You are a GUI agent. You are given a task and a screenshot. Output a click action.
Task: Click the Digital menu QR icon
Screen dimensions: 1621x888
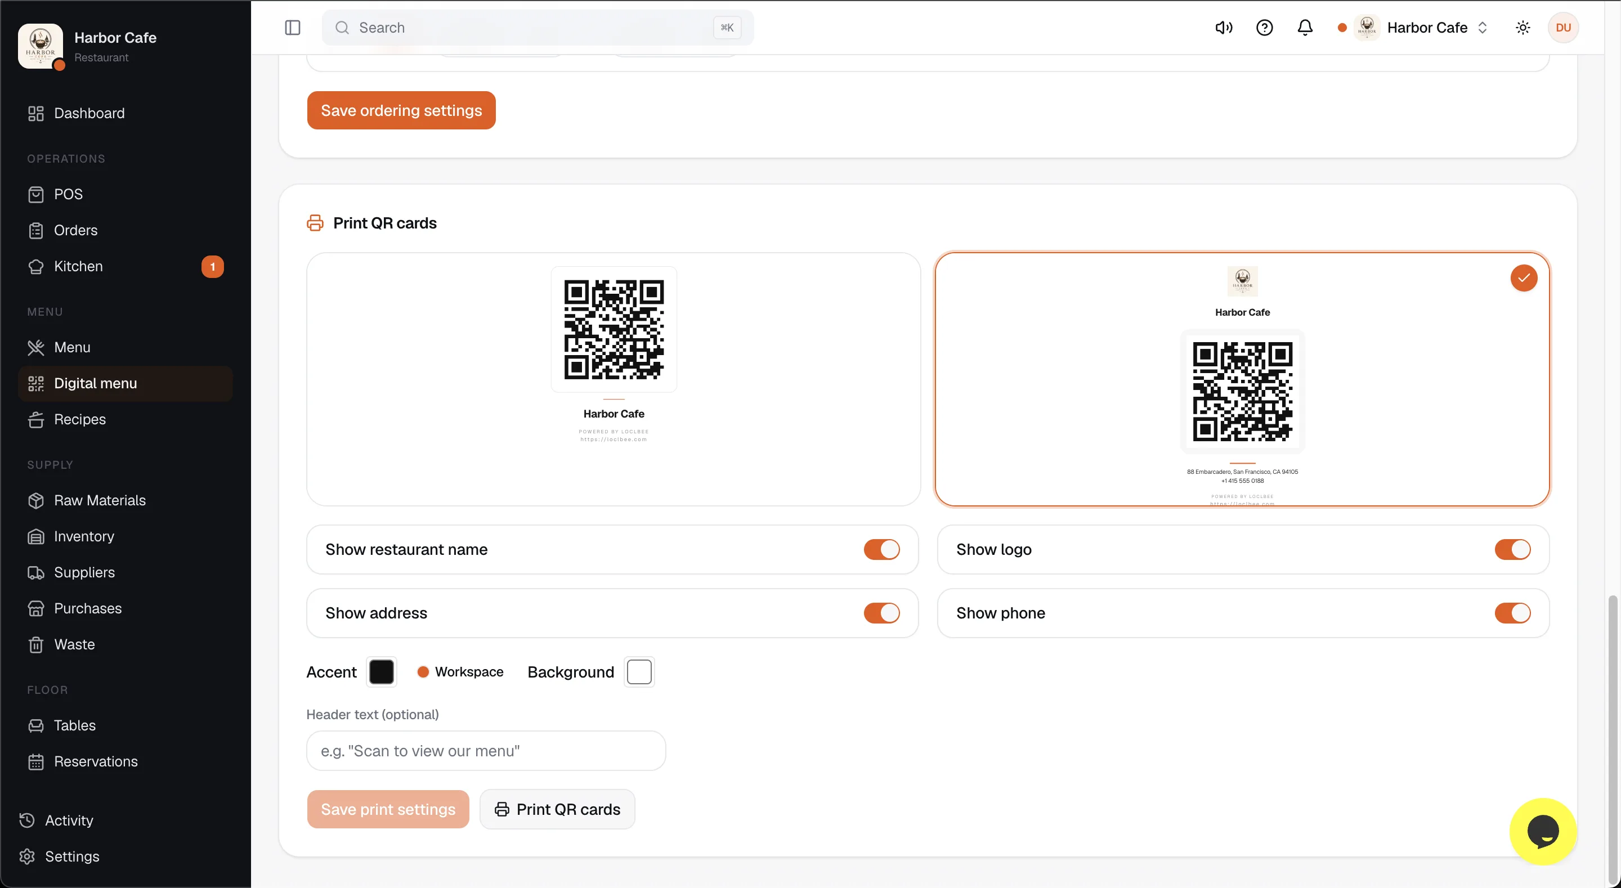click(x=36, y=383)
